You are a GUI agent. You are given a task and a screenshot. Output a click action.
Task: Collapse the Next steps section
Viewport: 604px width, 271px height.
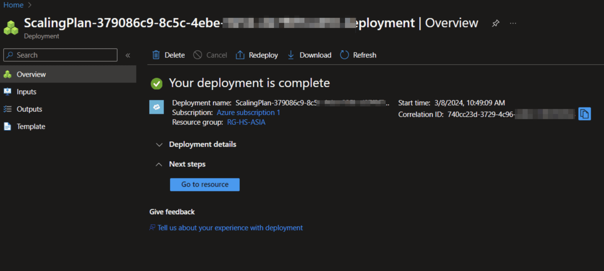[159, 164]
